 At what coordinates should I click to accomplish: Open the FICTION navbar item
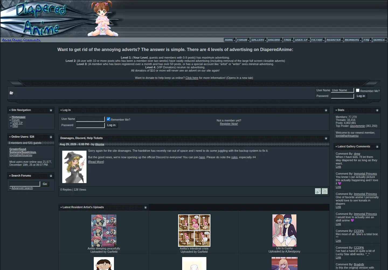click(318, 40)
